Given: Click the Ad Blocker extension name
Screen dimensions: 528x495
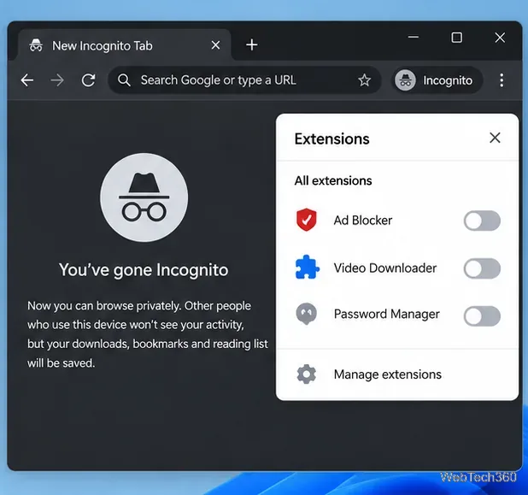Looking at the screenshot, I should (363, 221).
